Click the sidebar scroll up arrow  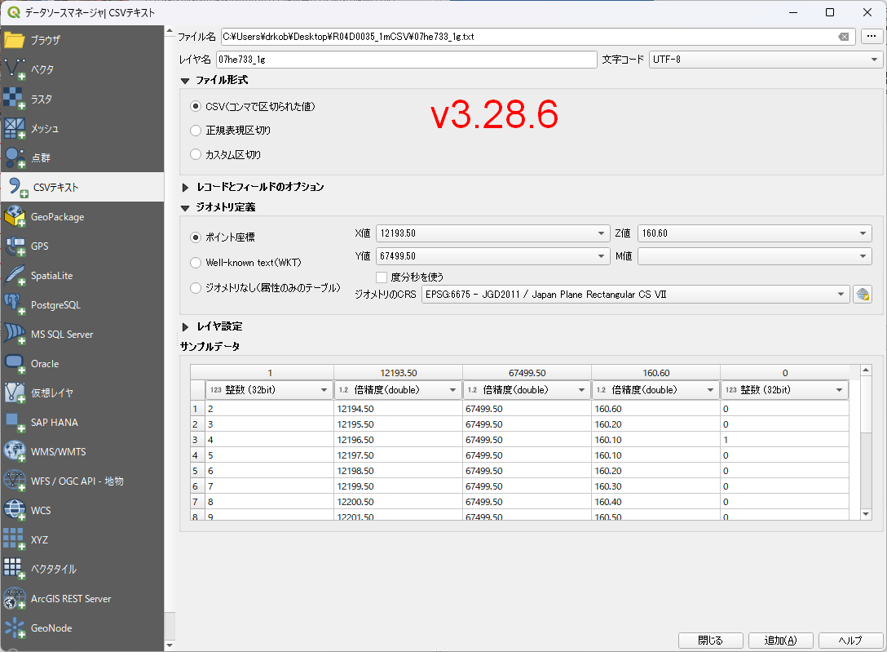coord(169,29)
